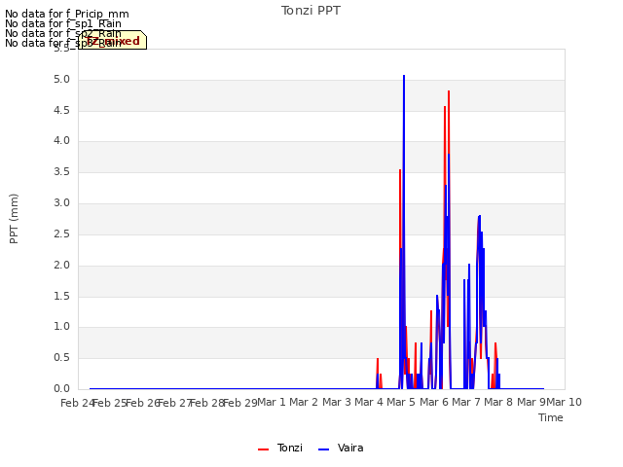Click the 4.5 y-axis tick label
This screenshot has width=623, height=467.
[x=61, y=110]
